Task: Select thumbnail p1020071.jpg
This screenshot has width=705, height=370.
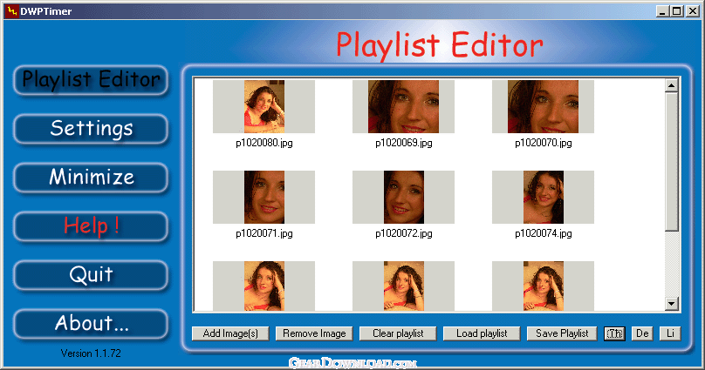Action: pyautogui.click(x=264, y=197)
